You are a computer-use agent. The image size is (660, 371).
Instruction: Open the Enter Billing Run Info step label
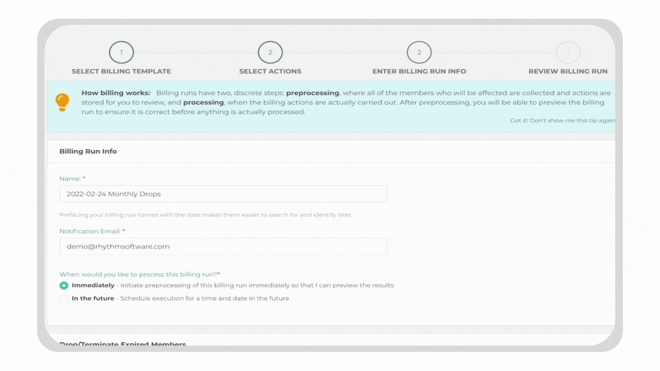click(419, 71)
